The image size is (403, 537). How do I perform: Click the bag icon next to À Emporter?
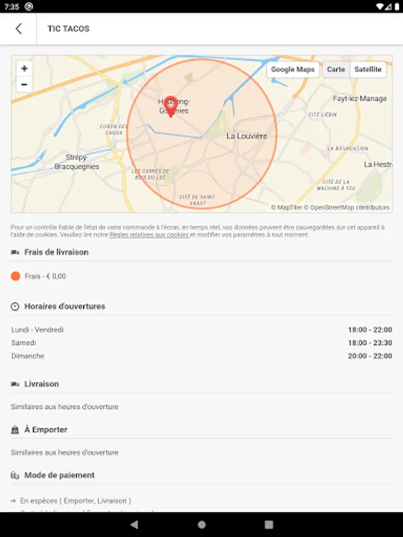pos(15,430)
